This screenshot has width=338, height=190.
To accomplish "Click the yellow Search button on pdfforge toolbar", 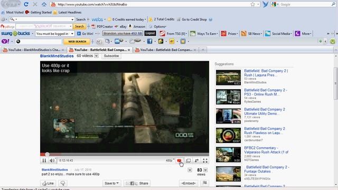I will (x=79, y=26).
